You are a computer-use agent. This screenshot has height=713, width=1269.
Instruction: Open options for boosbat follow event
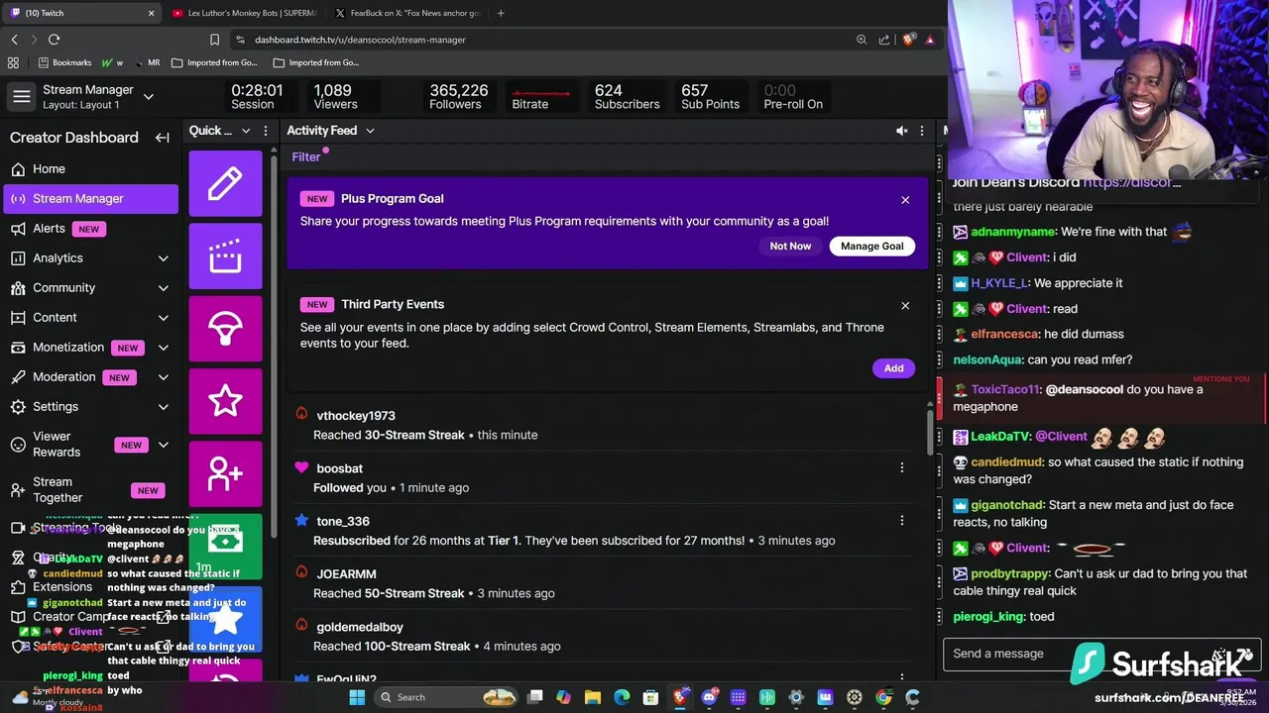(x=902, y=467)
